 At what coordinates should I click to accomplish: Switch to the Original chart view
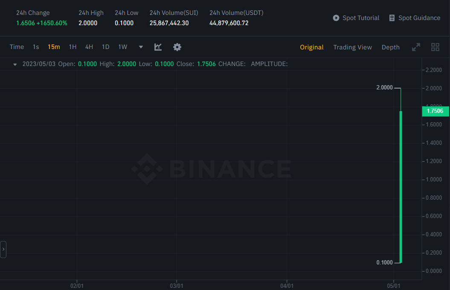(312, 47)
